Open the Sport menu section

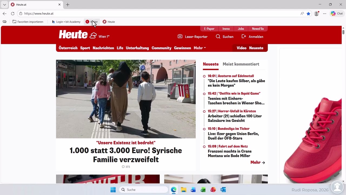click(85, 48)
